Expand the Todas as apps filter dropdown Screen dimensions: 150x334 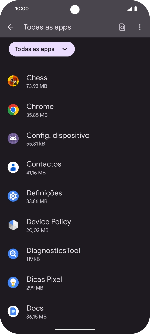click(42, 49)
